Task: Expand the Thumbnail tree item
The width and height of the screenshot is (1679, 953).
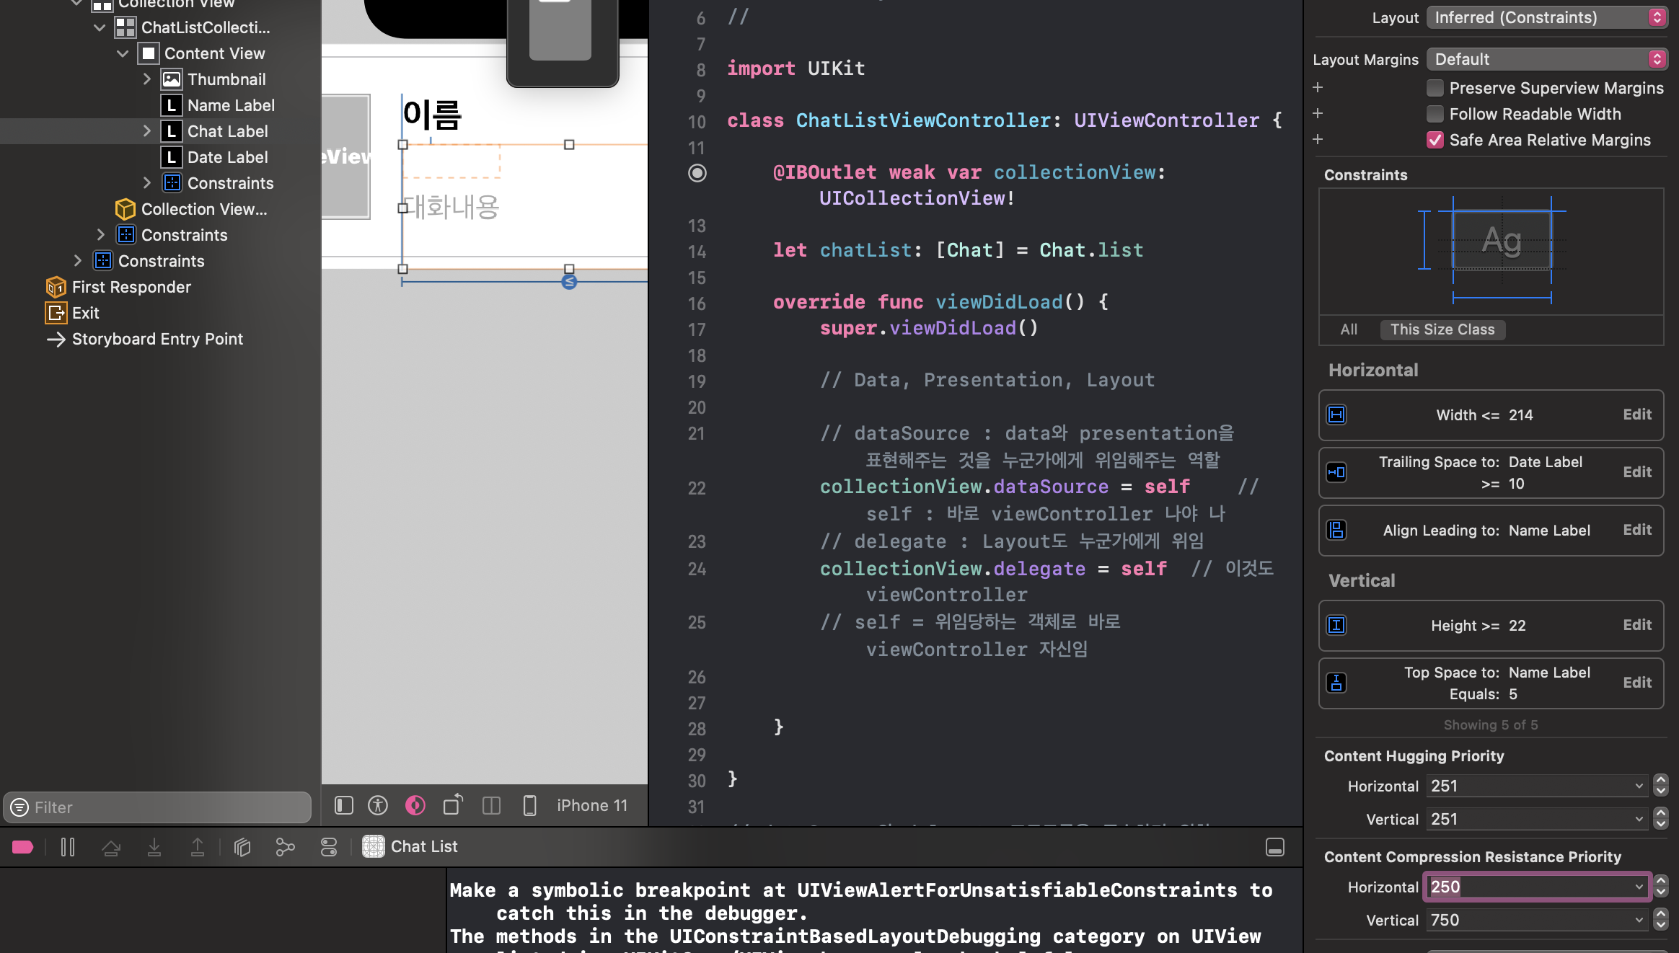Action: [x=147, y=79]
